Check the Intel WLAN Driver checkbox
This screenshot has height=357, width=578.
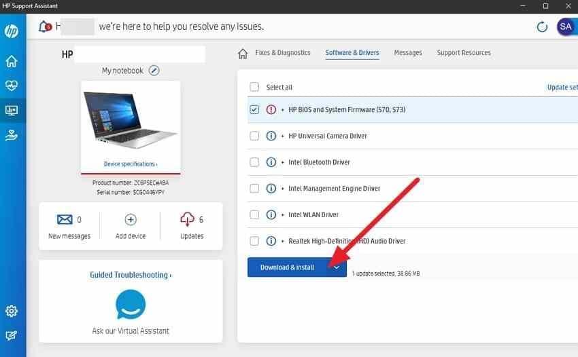(254, 214)
